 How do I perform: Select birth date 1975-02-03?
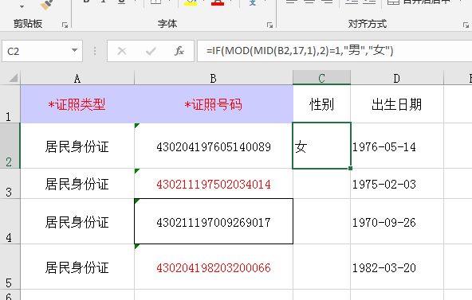pos(397,184)
